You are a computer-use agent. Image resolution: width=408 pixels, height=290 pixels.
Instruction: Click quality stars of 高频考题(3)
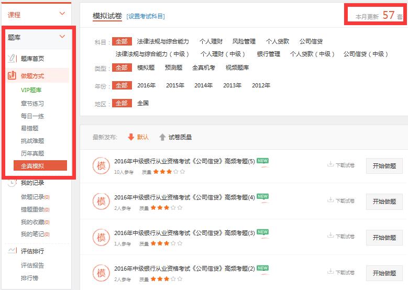[x=167, y=243]
